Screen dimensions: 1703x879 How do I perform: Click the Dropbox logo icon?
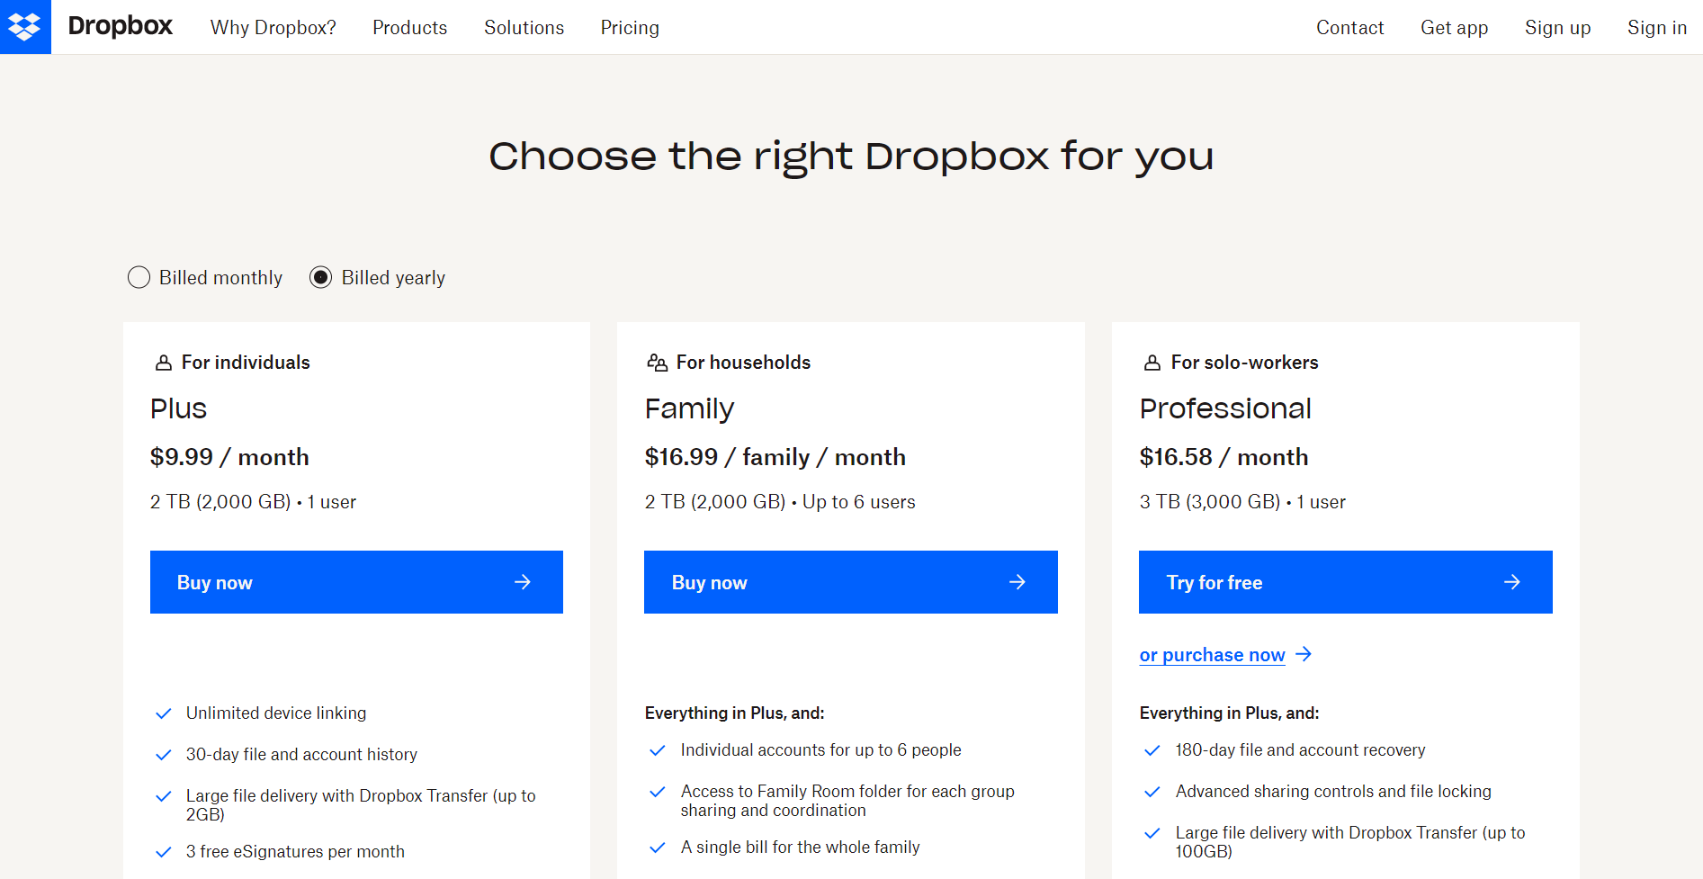[x=25, y=27]
